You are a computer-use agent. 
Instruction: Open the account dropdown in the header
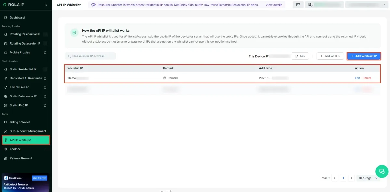coord(367,5)
